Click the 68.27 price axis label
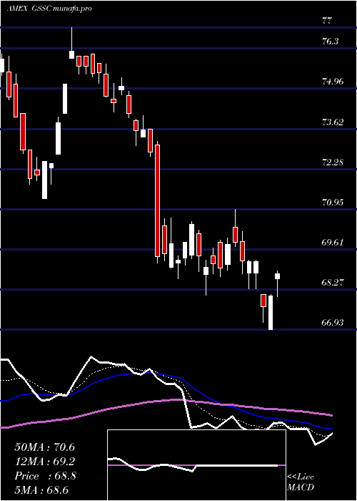 333,283
